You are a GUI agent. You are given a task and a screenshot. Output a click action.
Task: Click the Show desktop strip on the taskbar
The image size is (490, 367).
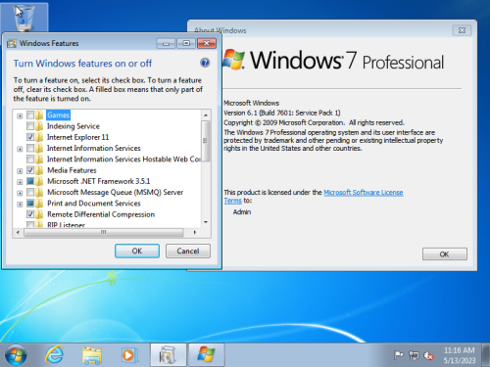pos(486,354)
